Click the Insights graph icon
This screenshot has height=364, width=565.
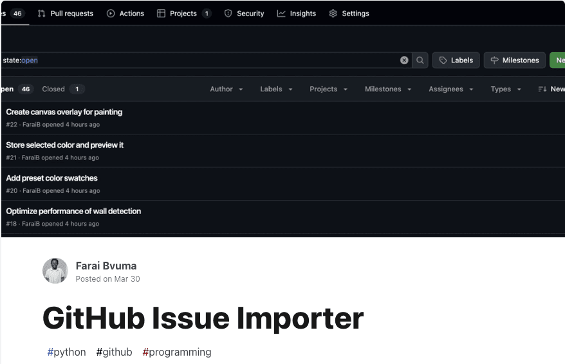pos(281,14)
